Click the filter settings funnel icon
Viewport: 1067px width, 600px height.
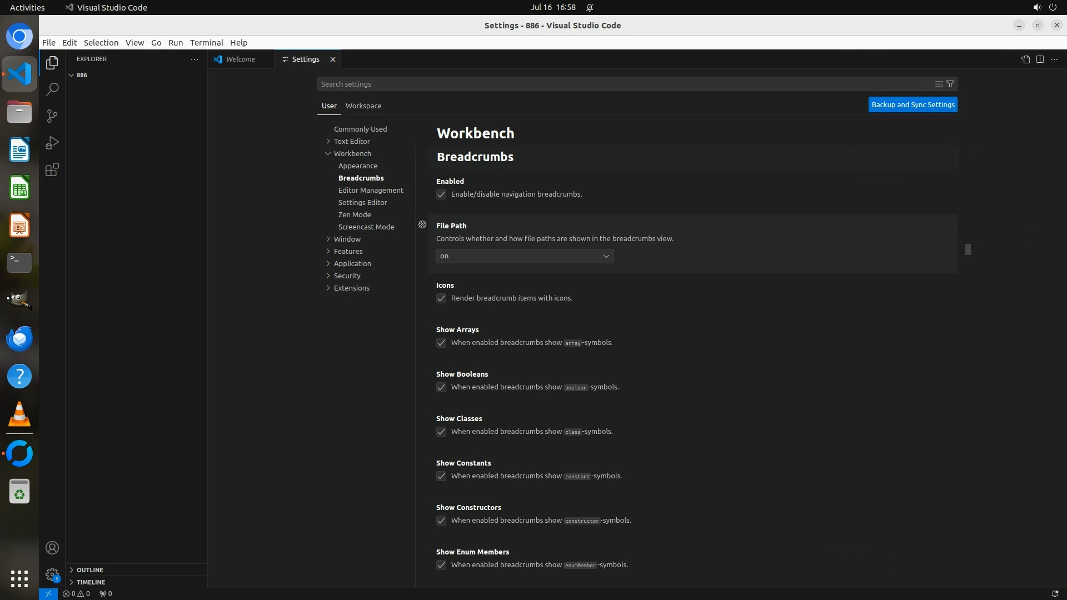(x=950, y=84)
